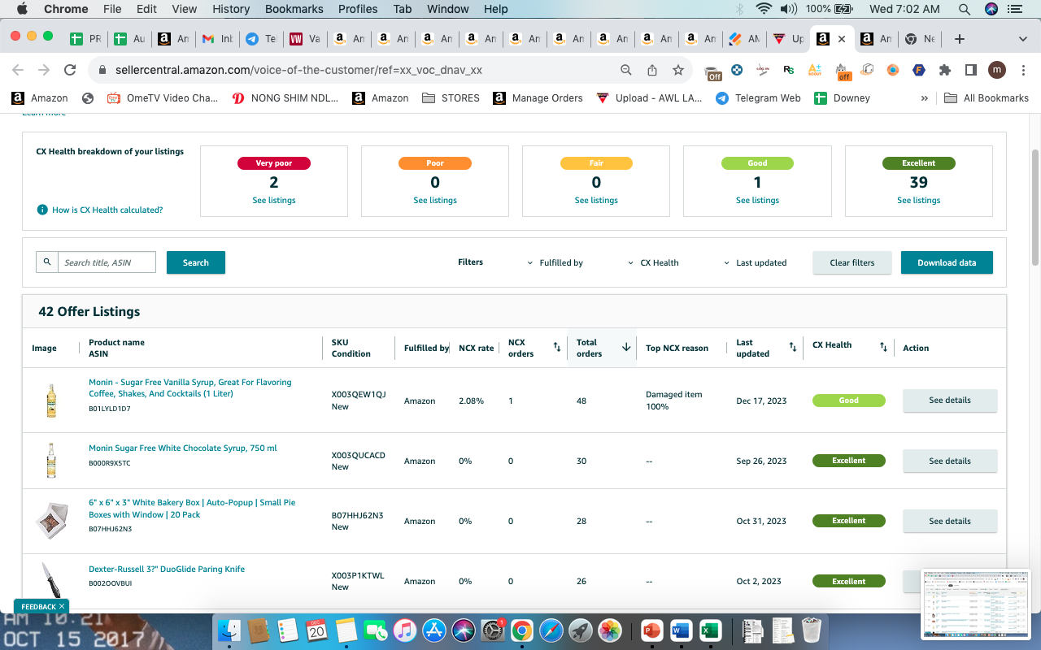Viewport: 1041px width, 650px height.
Task: Click the Clear filters button
Action: click(852, 262)
